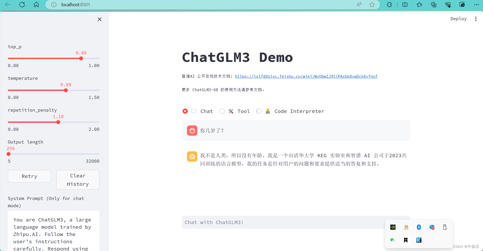483x251 pixels.
Task: Click the top_p value 0.80
Action: 81,53
